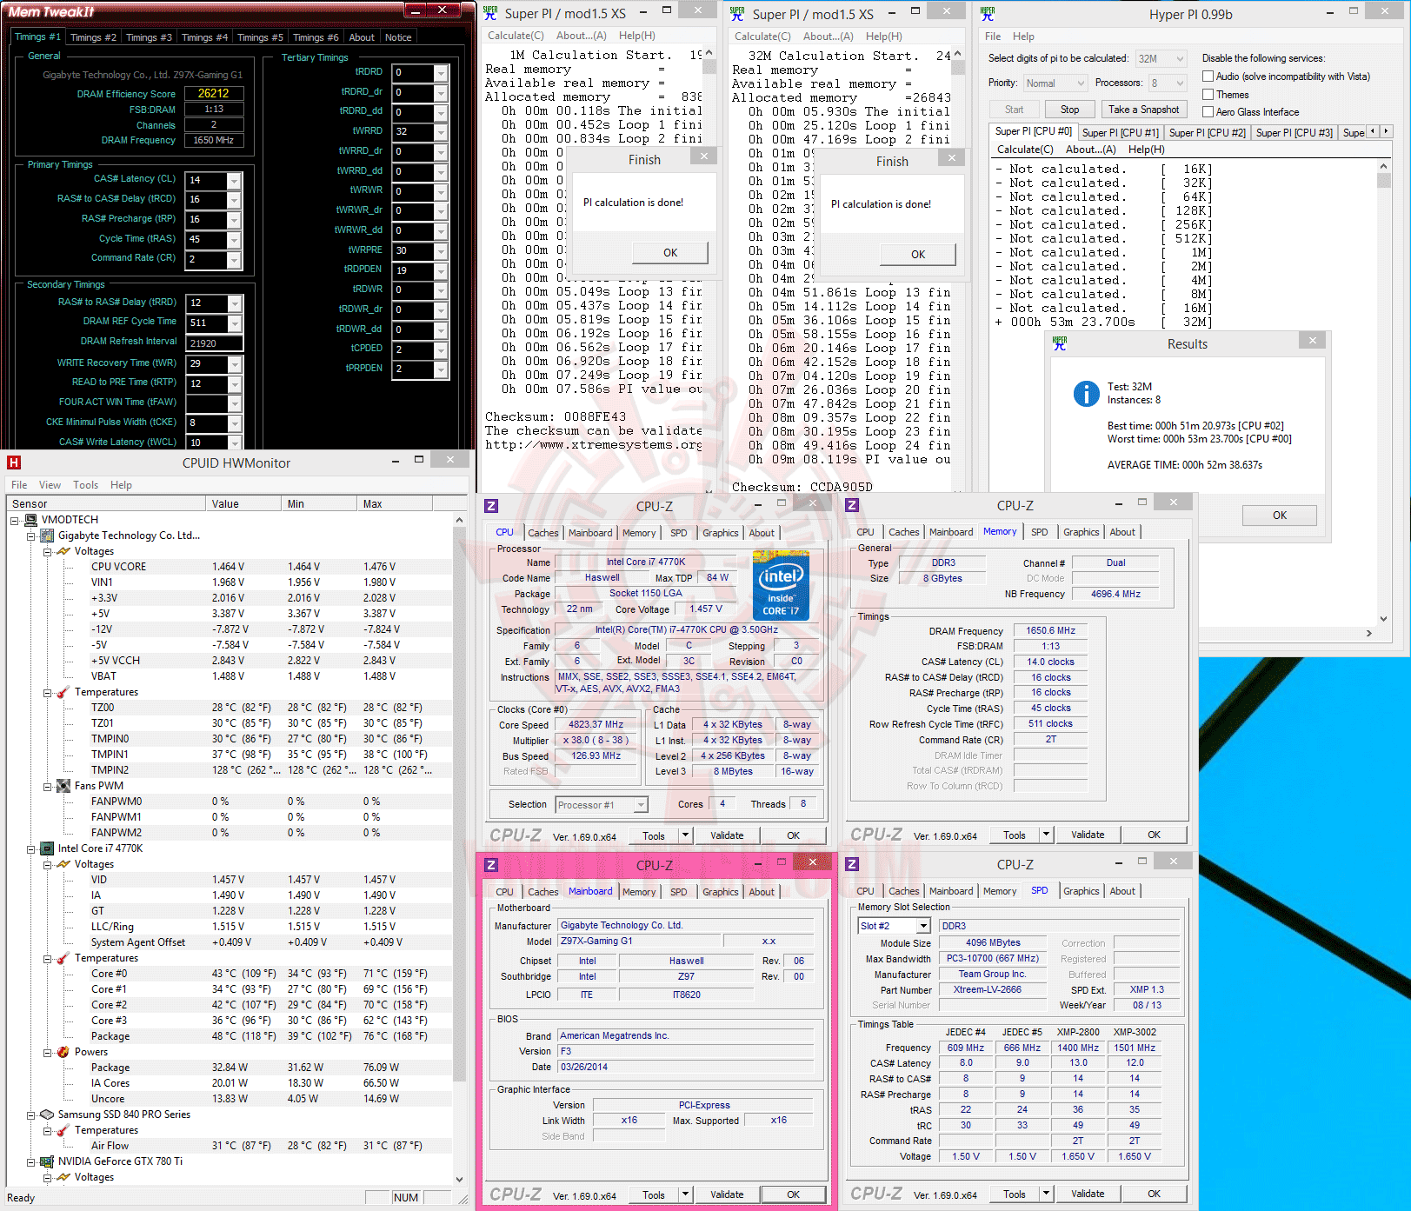Viewport: 1411px width, 1211px height.
Task: Select the CPU VCORE row in HWMonitor
Action: (229, 567)
